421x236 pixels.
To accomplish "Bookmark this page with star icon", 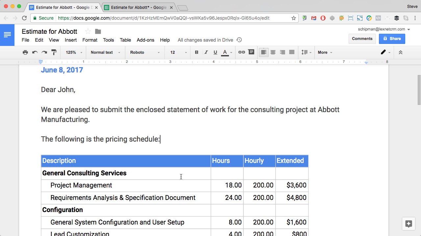I will tap(294, 18).
